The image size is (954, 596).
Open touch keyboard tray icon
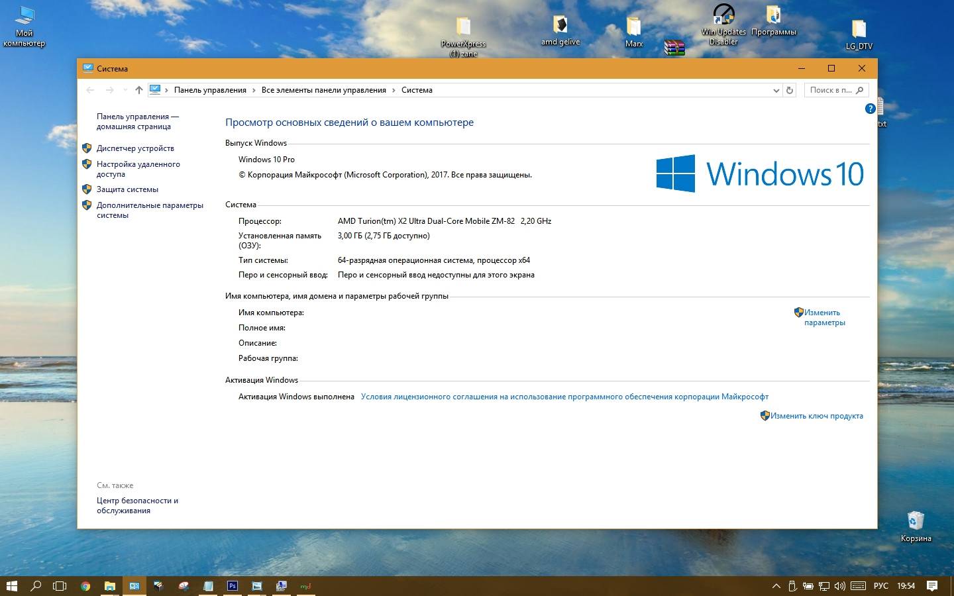[858, 585]
